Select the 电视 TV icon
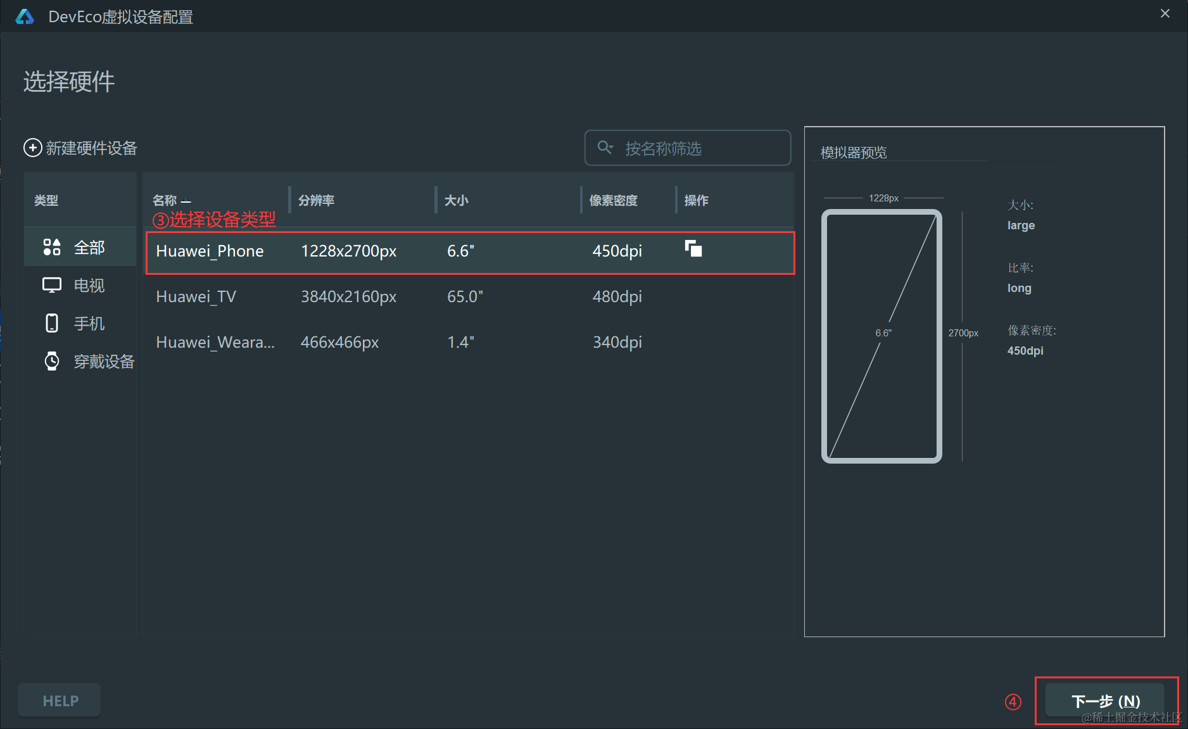Viewport: 1188px width, 729px height. [x=52, y=285]
